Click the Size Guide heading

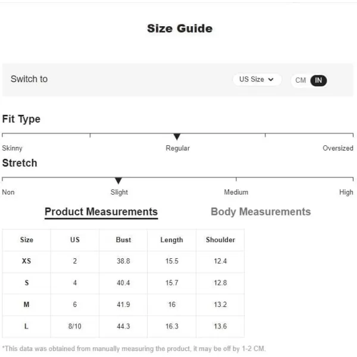[x=180, y=29]
